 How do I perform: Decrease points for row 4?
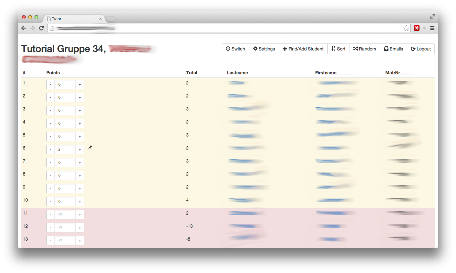point(50,123)
